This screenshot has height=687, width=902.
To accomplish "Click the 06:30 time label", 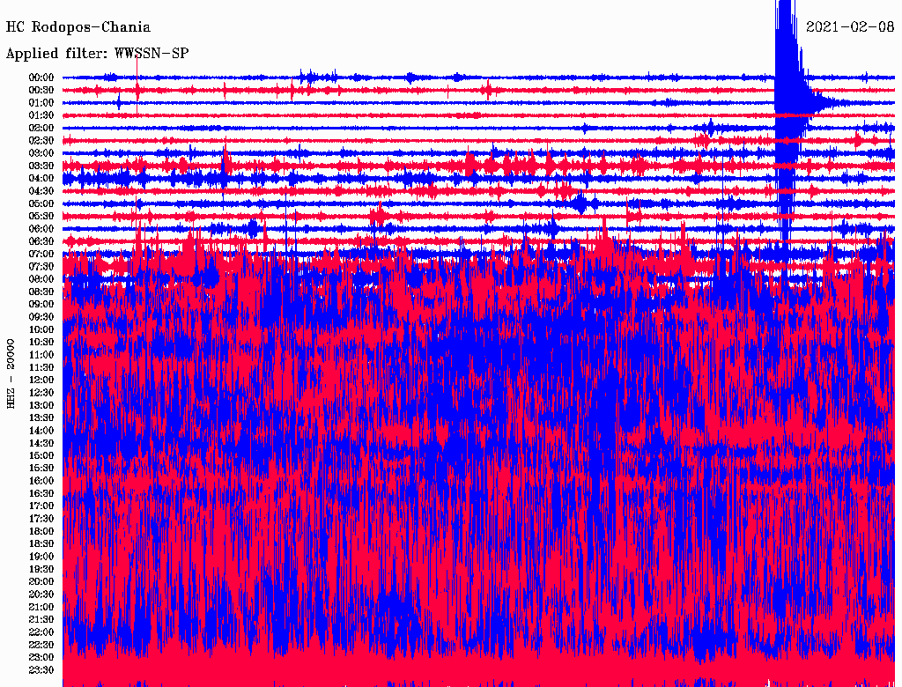I will 41,241.
